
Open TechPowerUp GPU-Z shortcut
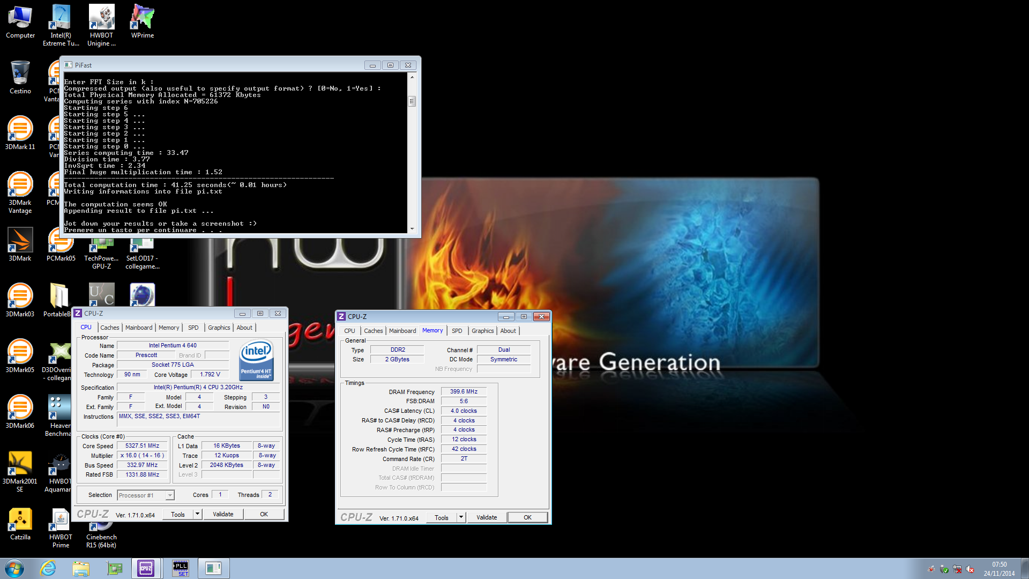pyautogui.click(x=101, y=255)
